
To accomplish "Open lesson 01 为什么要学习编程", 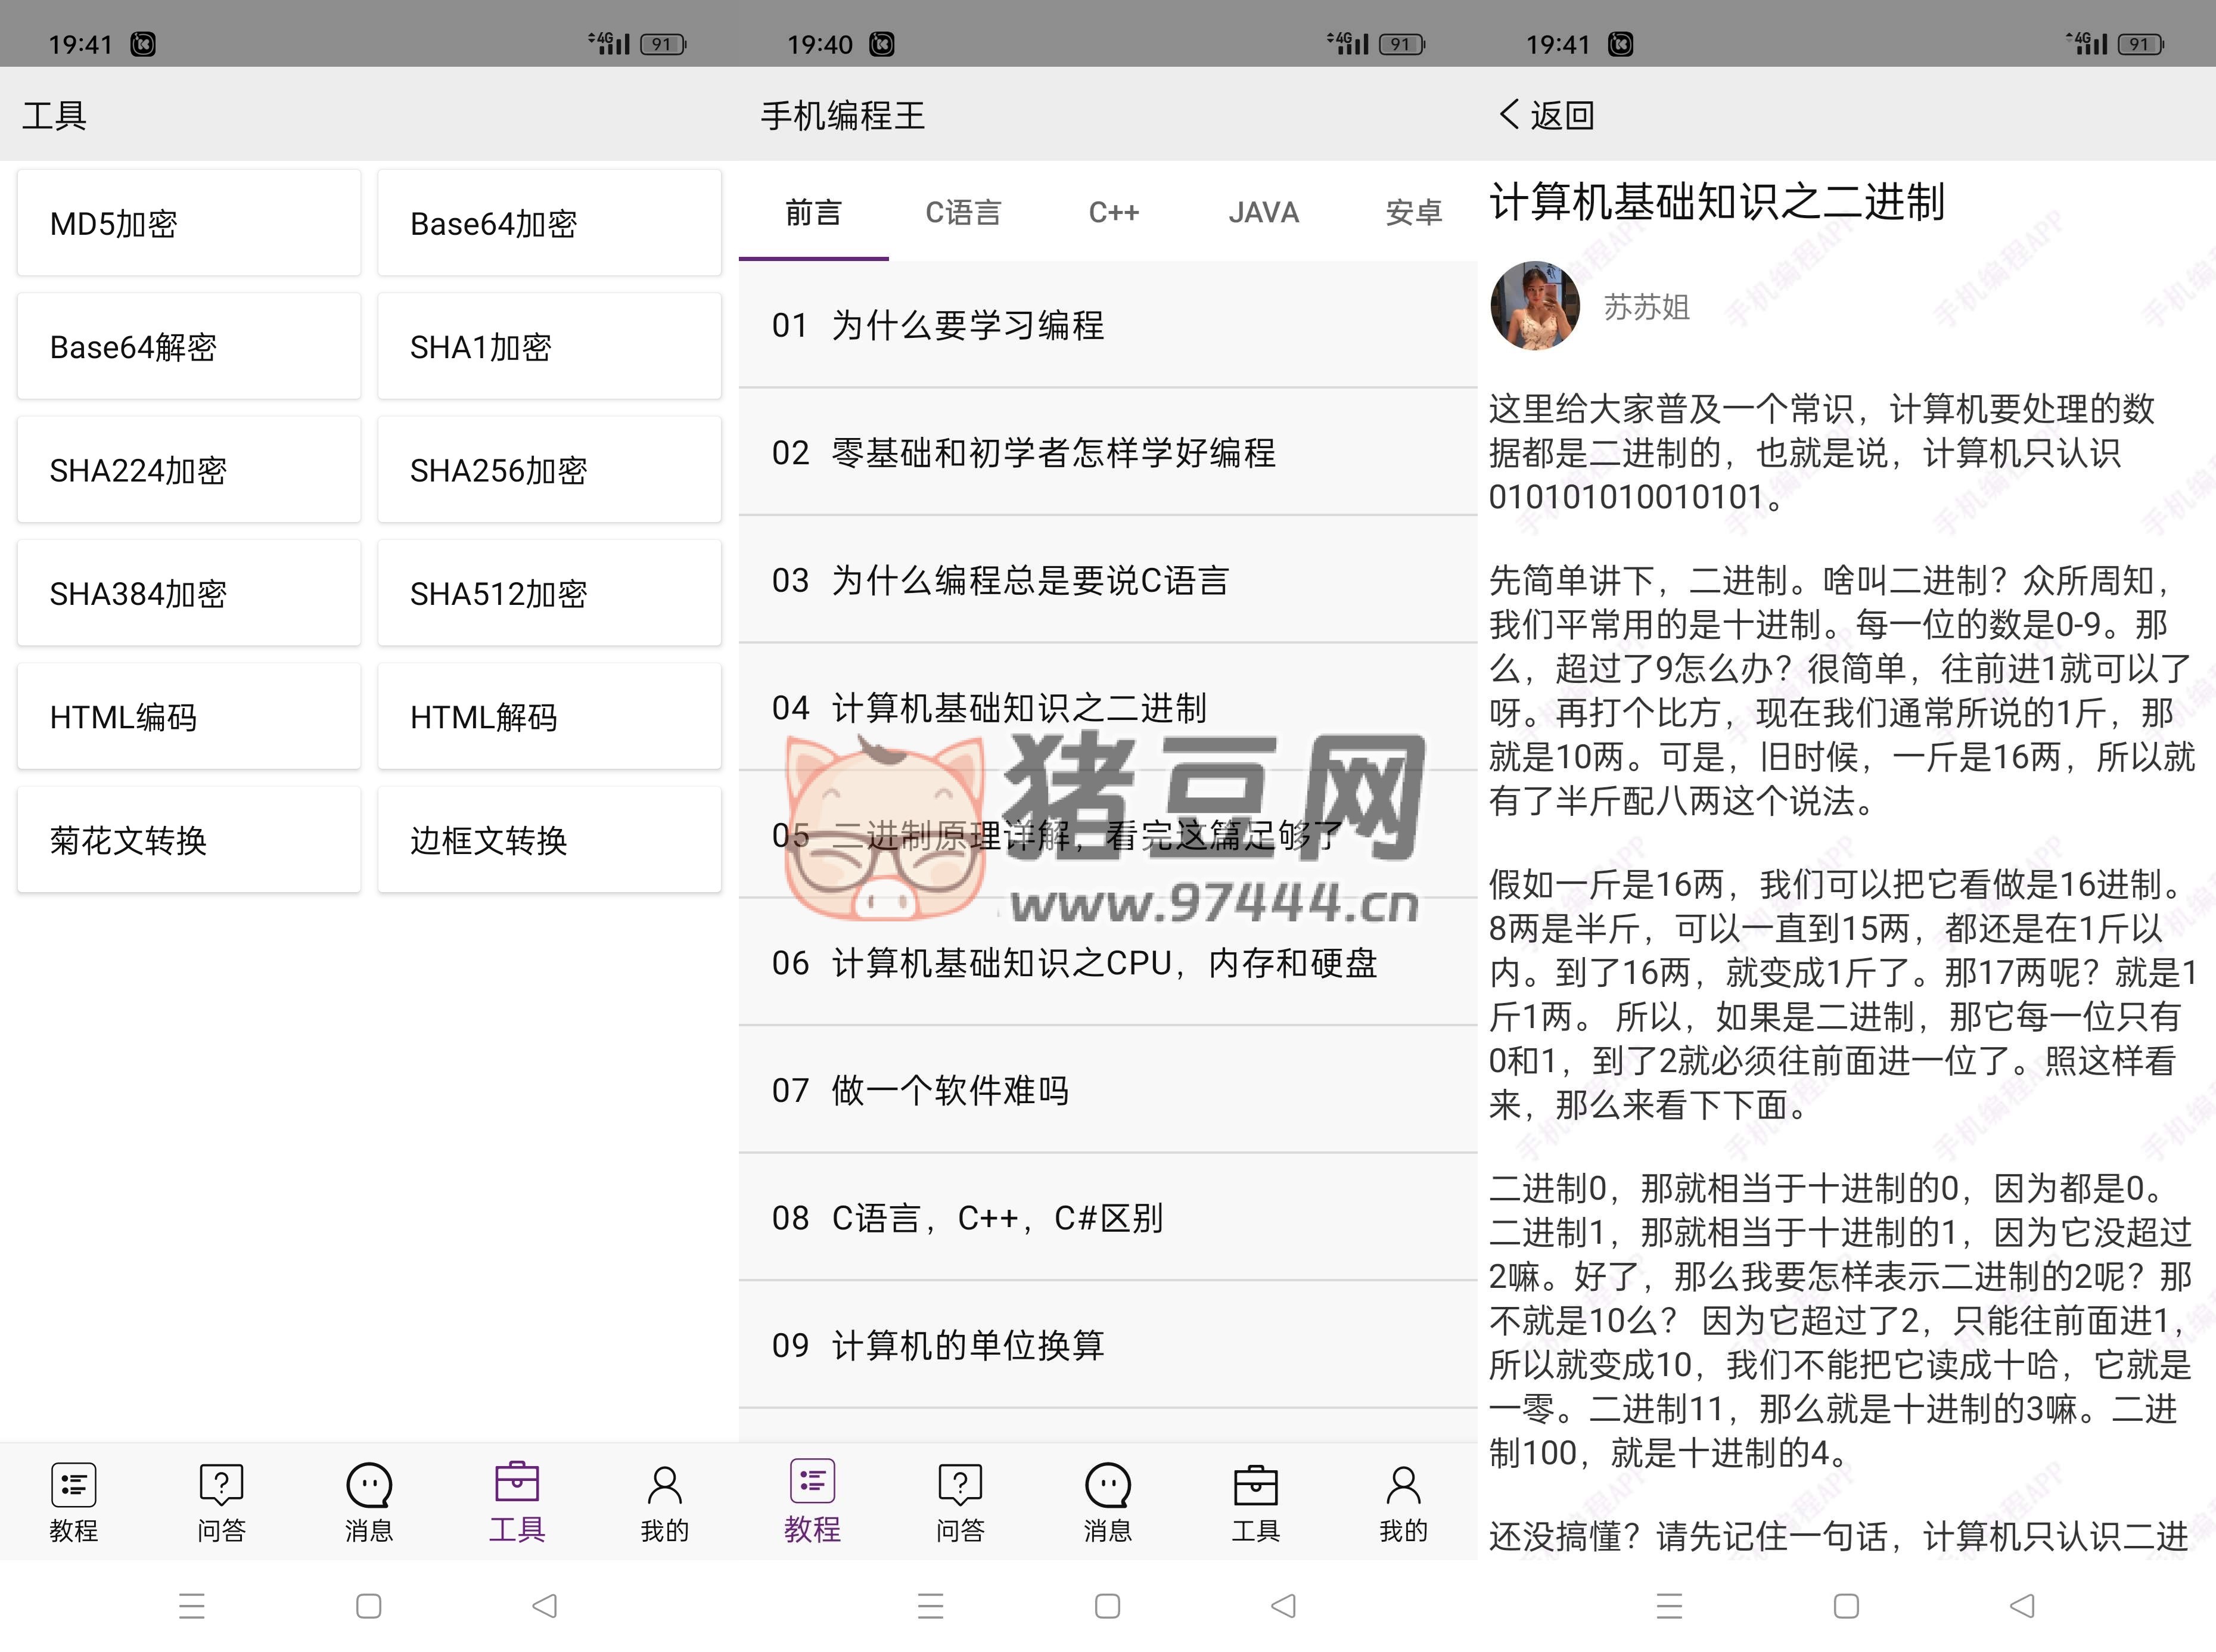I will (x=1108, y=325).
